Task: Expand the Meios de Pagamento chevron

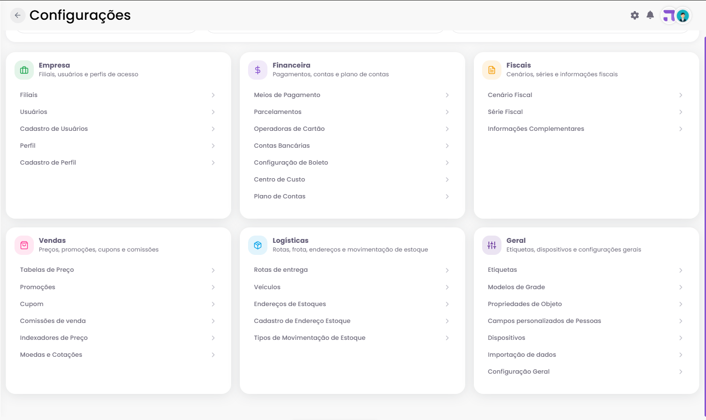Action: (447, 95)
